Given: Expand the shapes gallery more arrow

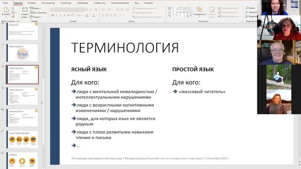Looking at the screenshot, I should point(191,16).
